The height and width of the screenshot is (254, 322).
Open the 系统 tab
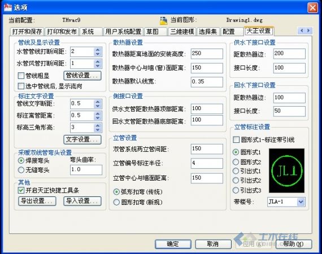[91, 32]
